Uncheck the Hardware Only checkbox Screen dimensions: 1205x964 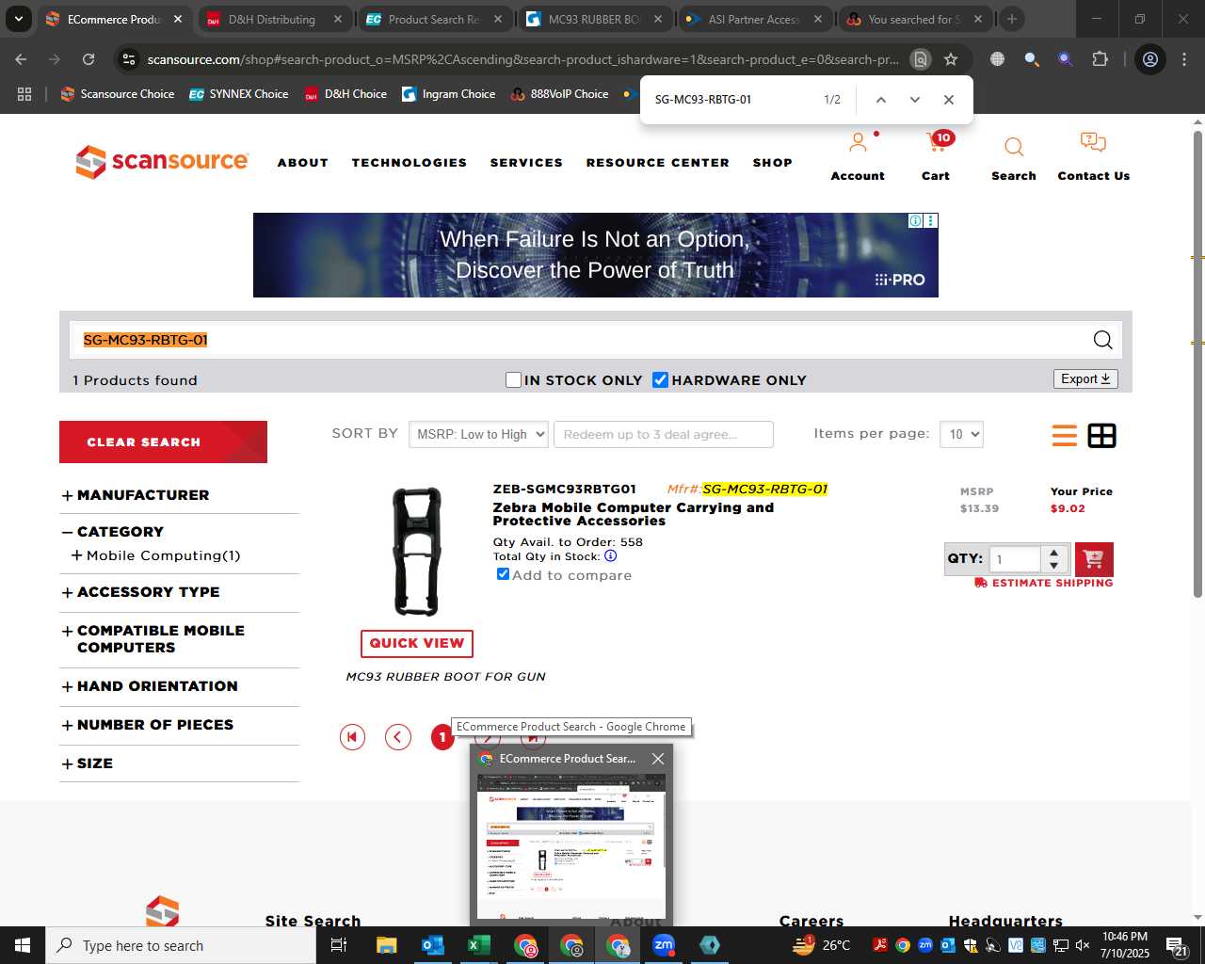tap(660, 379)
